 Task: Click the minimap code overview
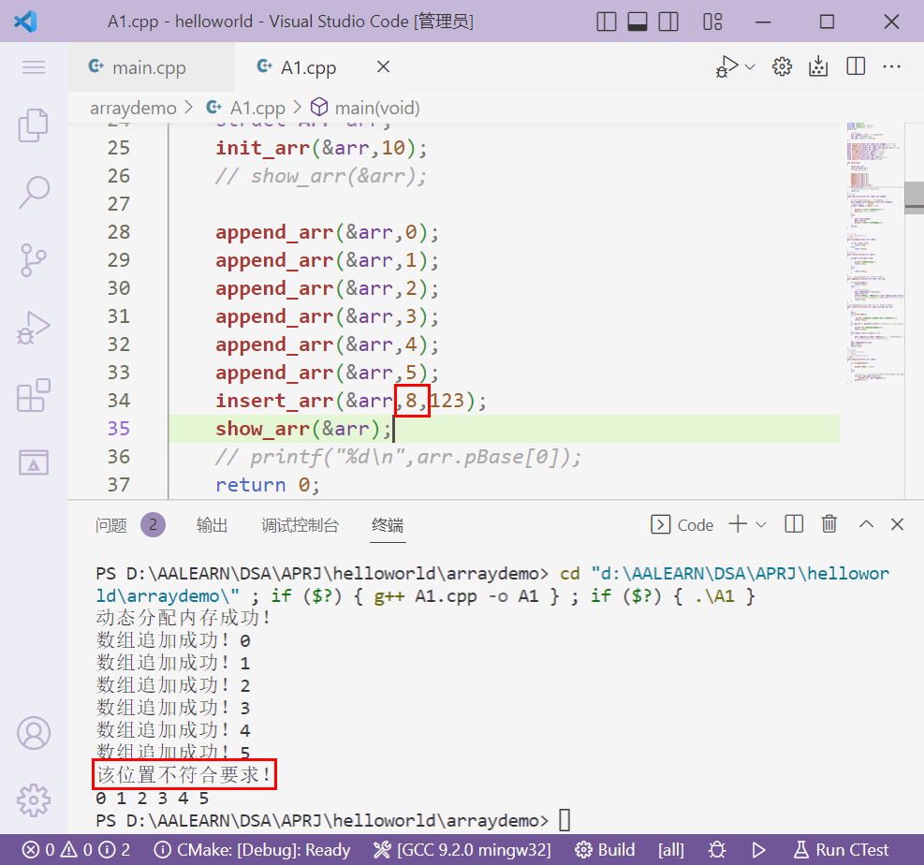tap(874, 254)
